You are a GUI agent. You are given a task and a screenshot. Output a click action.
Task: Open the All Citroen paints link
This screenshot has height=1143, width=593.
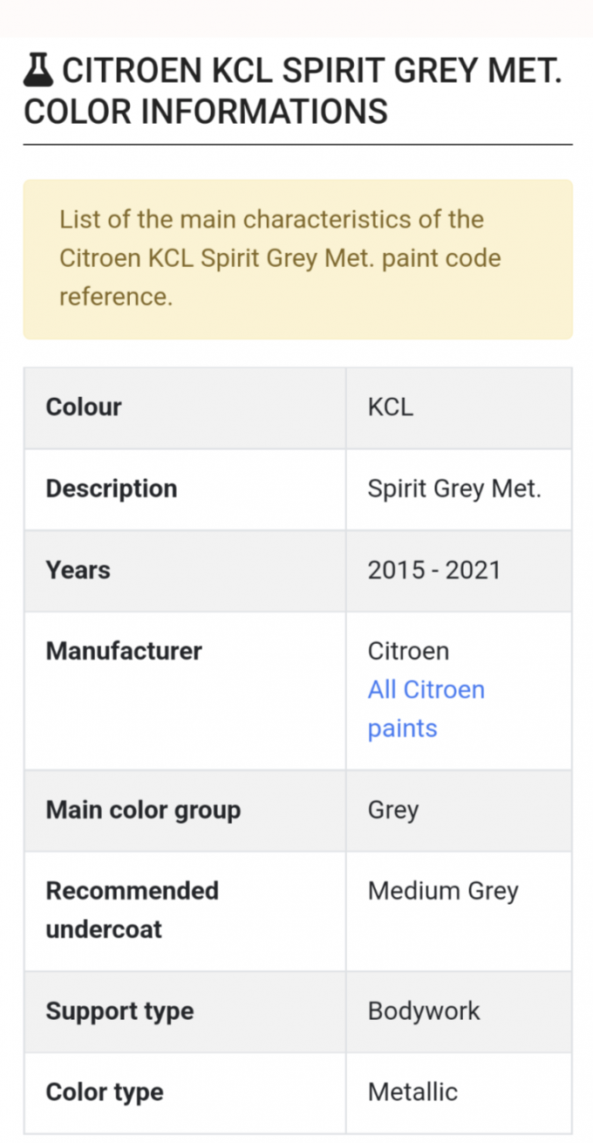(426, 708)
